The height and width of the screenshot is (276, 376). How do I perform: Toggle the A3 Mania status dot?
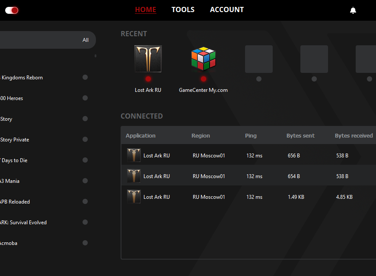tap(85, 181)
